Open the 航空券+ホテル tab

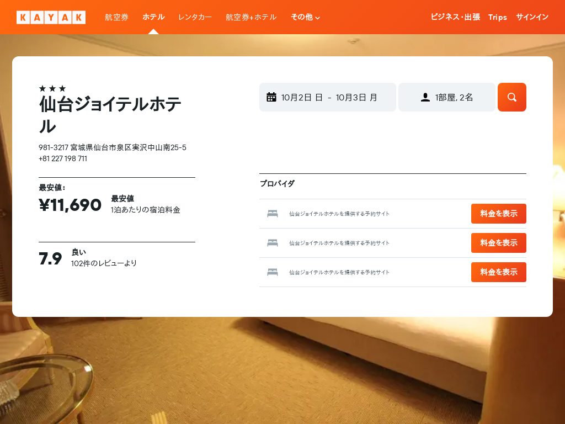251,17
